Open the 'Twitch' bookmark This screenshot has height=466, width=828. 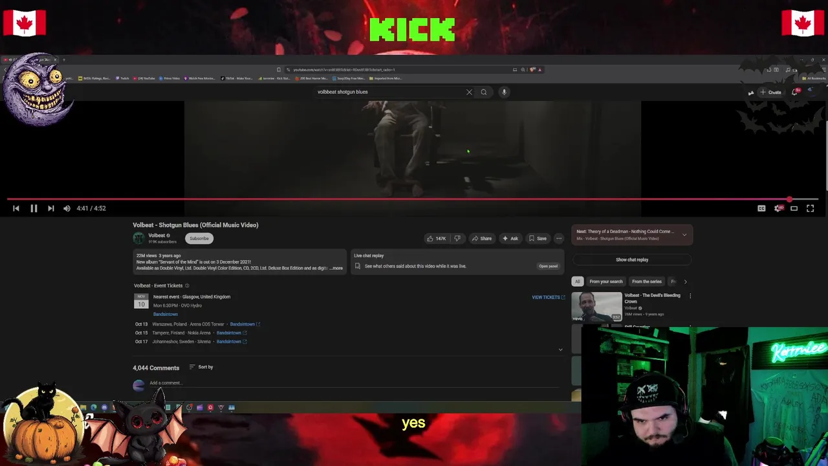point(123,78)
